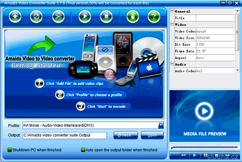Click the properties panel scroll up arrow
The image size is (242, 162).
point(238,11)
